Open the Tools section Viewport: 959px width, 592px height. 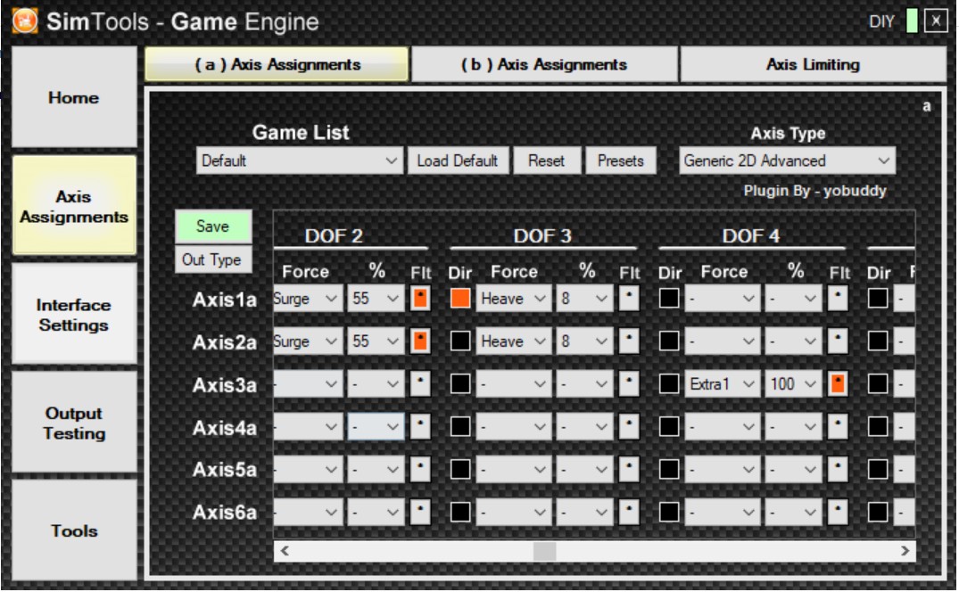tap(74, 530)
